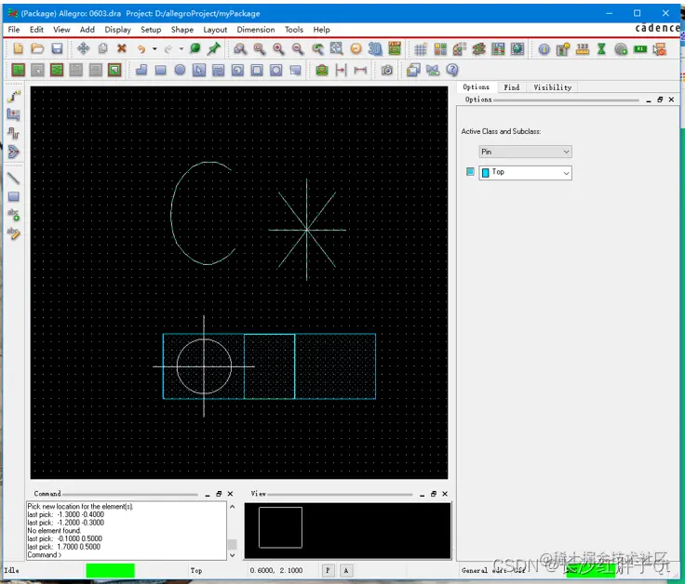Float the Options panel window
This screenshot has width=685, height=584.
click(x=660, y=100)
